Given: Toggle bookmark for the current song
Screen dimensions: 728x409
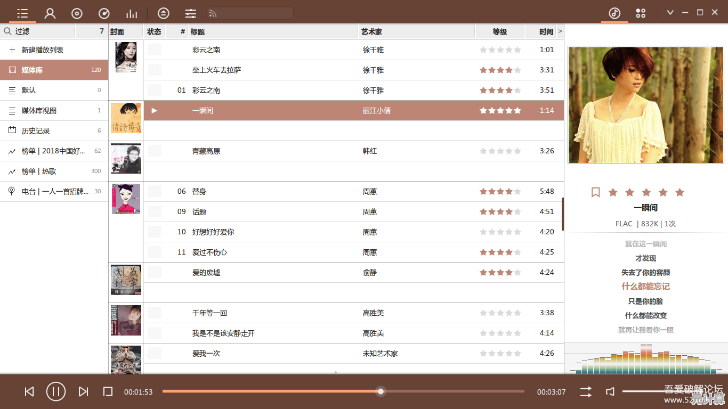Looking at the screenshot, I should coord(595,192).
